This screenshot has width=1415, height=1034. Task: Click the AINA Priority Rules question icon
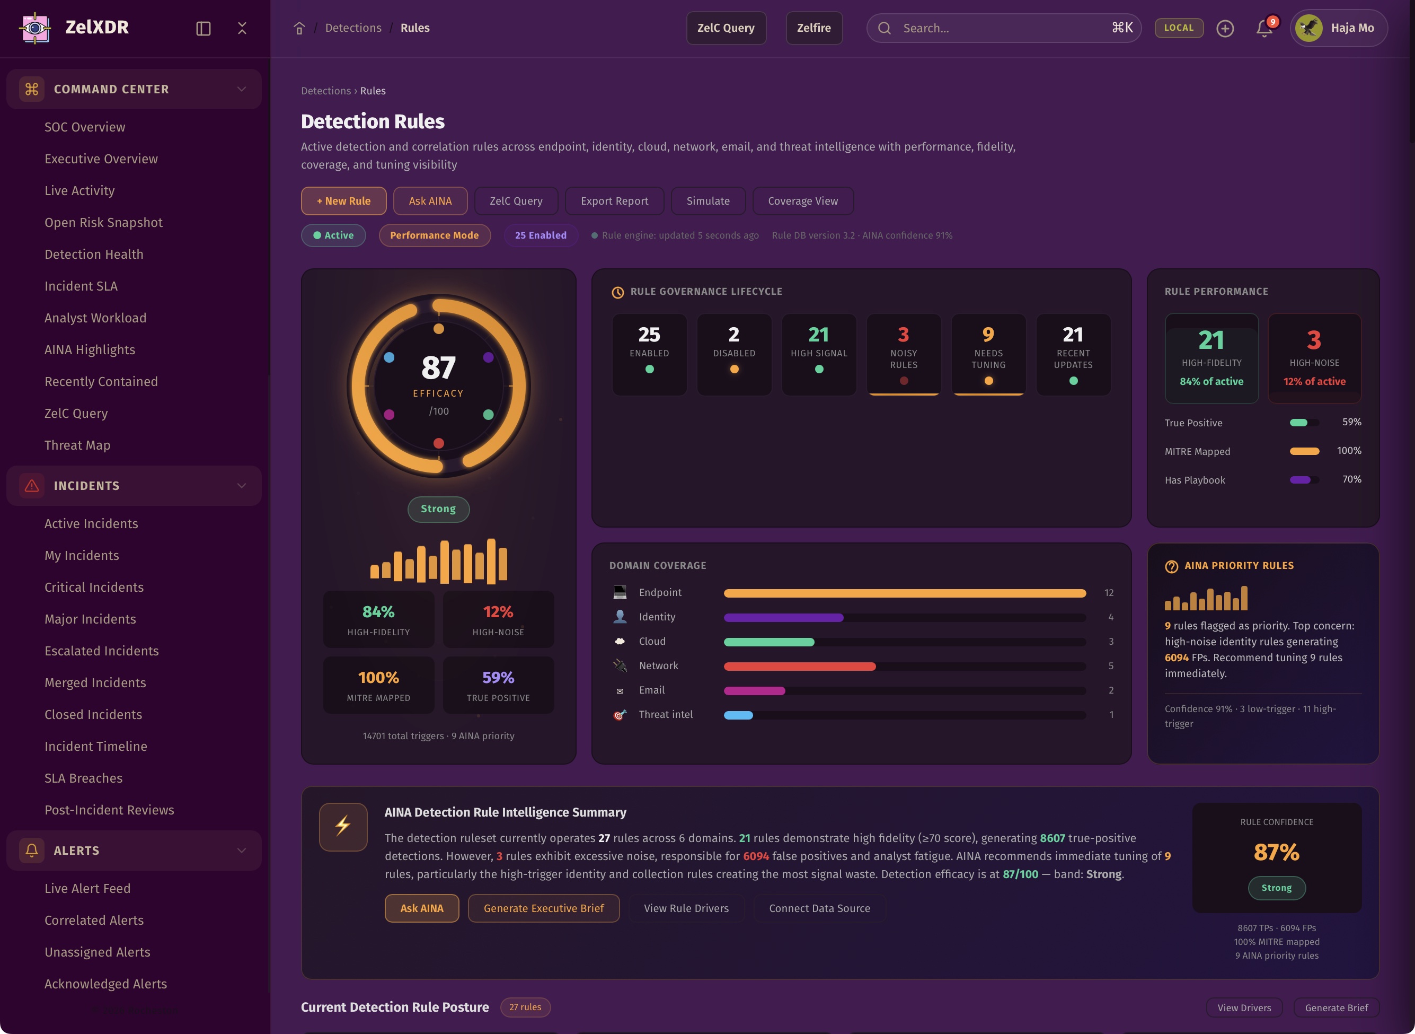1171,566
